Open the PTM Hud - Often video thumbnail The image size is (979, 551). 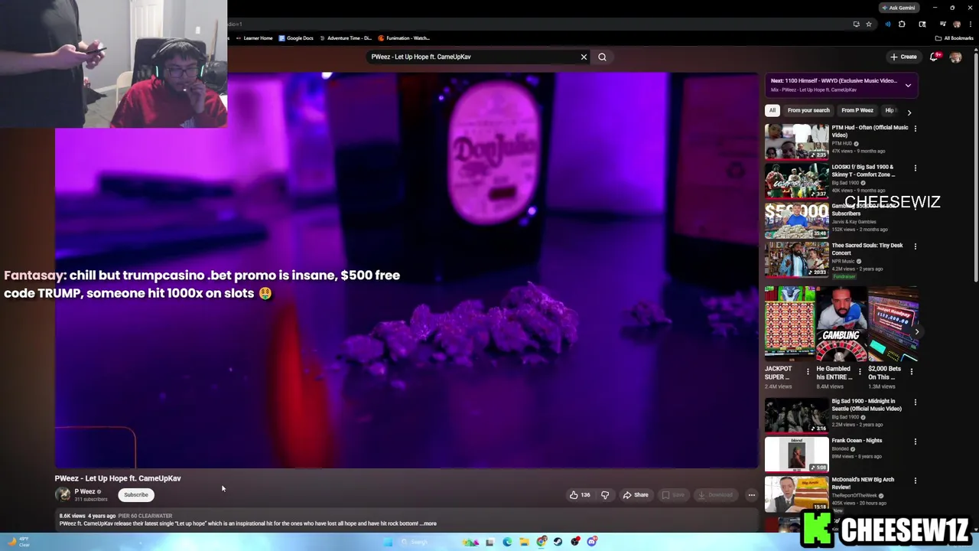pyautogui.click(x=796, y=142)
